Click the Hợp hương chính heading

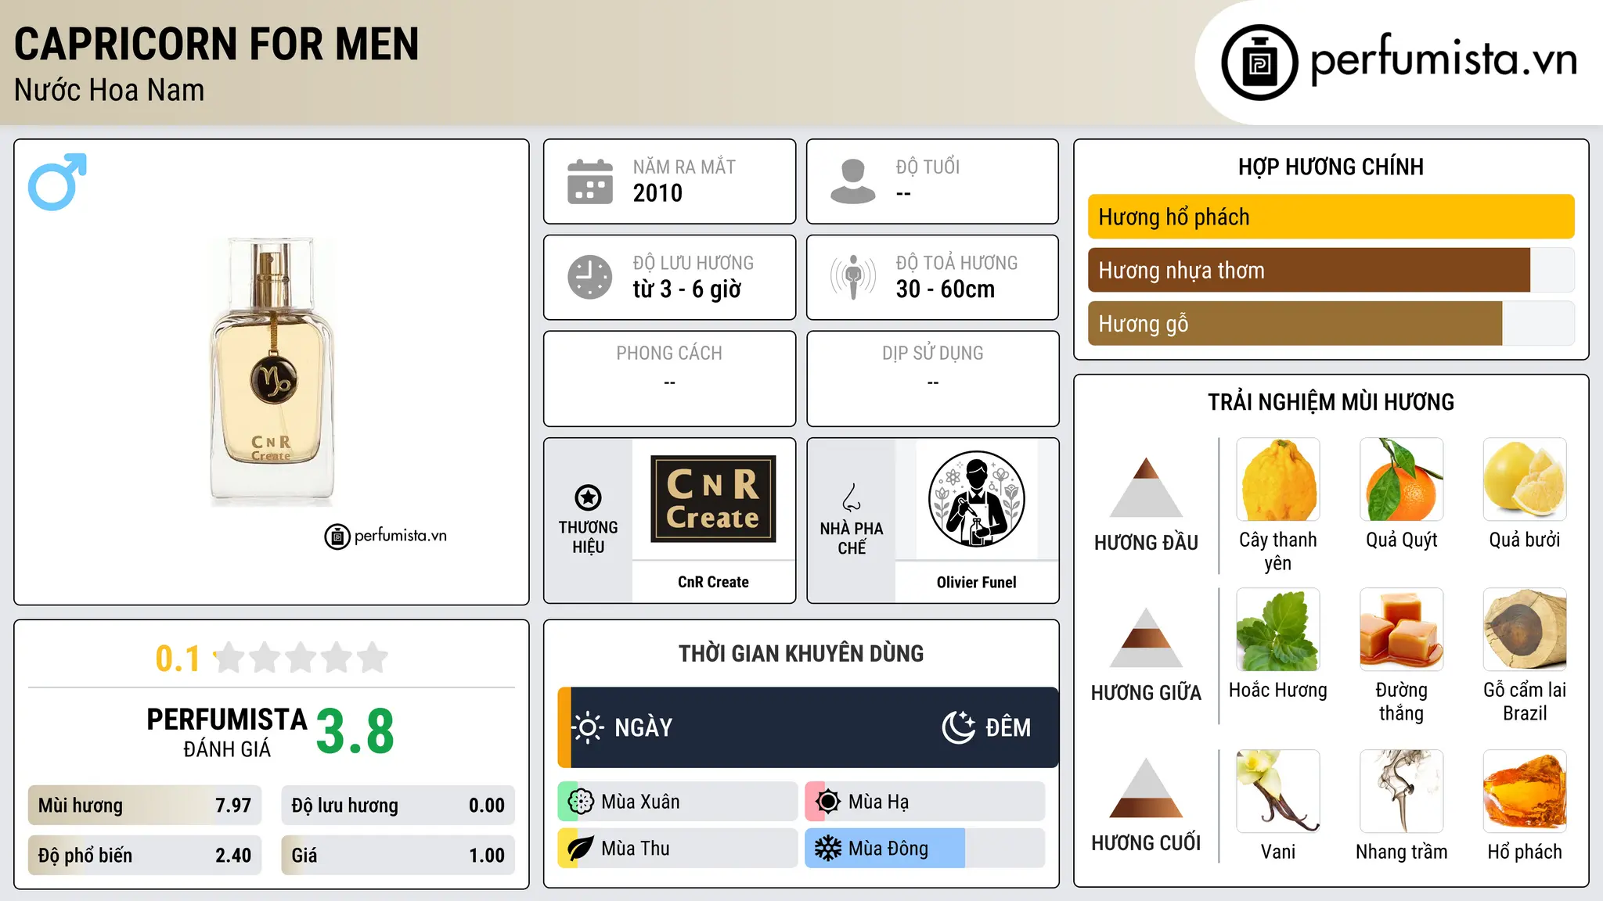[1331, 167]
